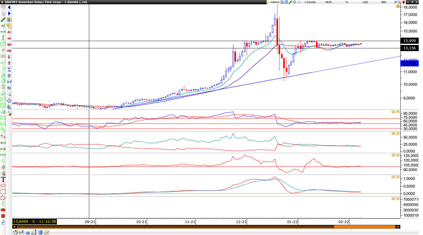Click the time scrollbar left arrow
This screenshot has width=423, height=235.
point(14,227)
